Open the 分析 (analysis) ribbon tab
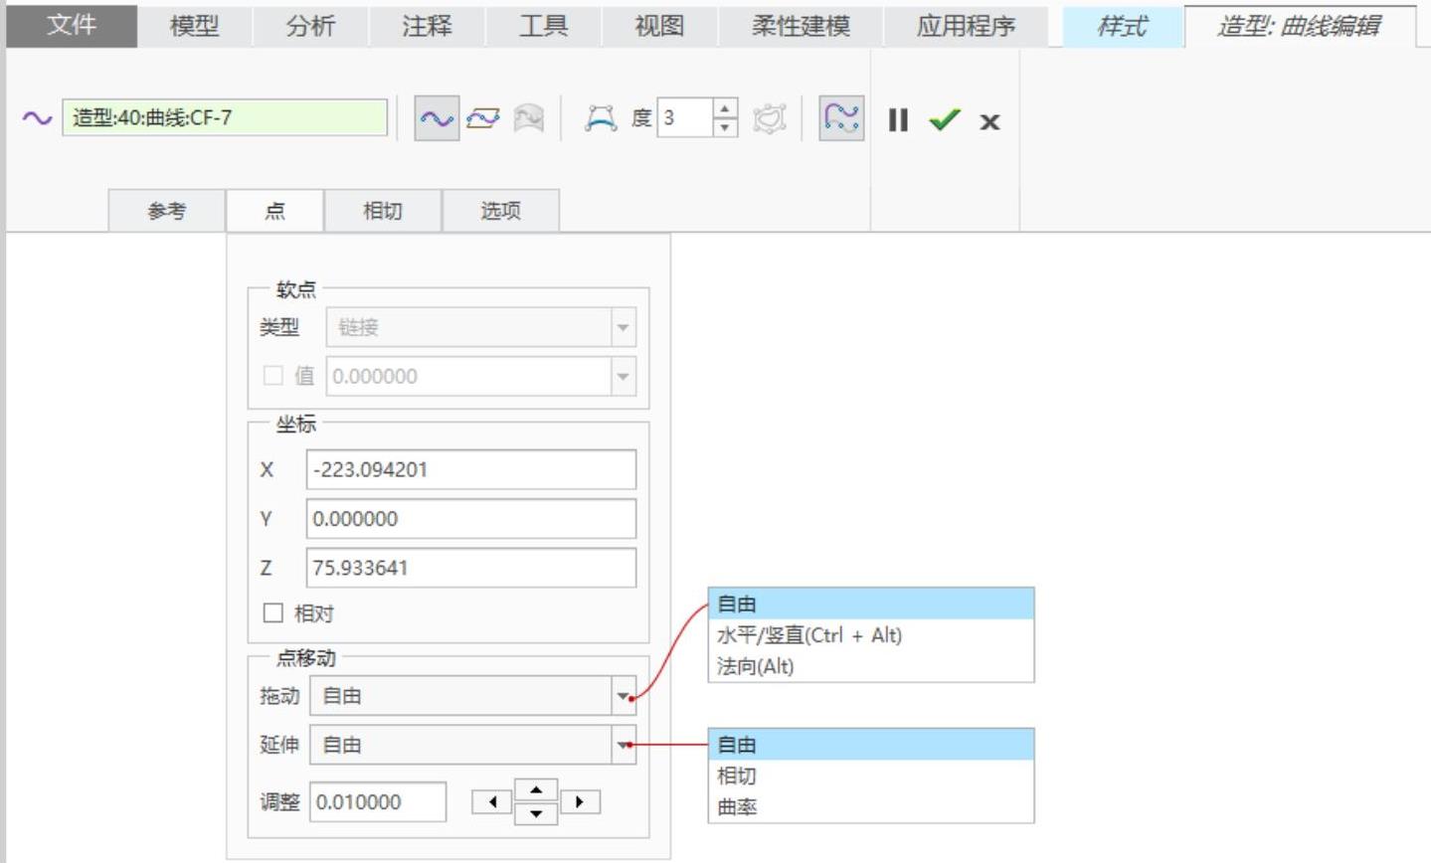 [x=310, y=27]
